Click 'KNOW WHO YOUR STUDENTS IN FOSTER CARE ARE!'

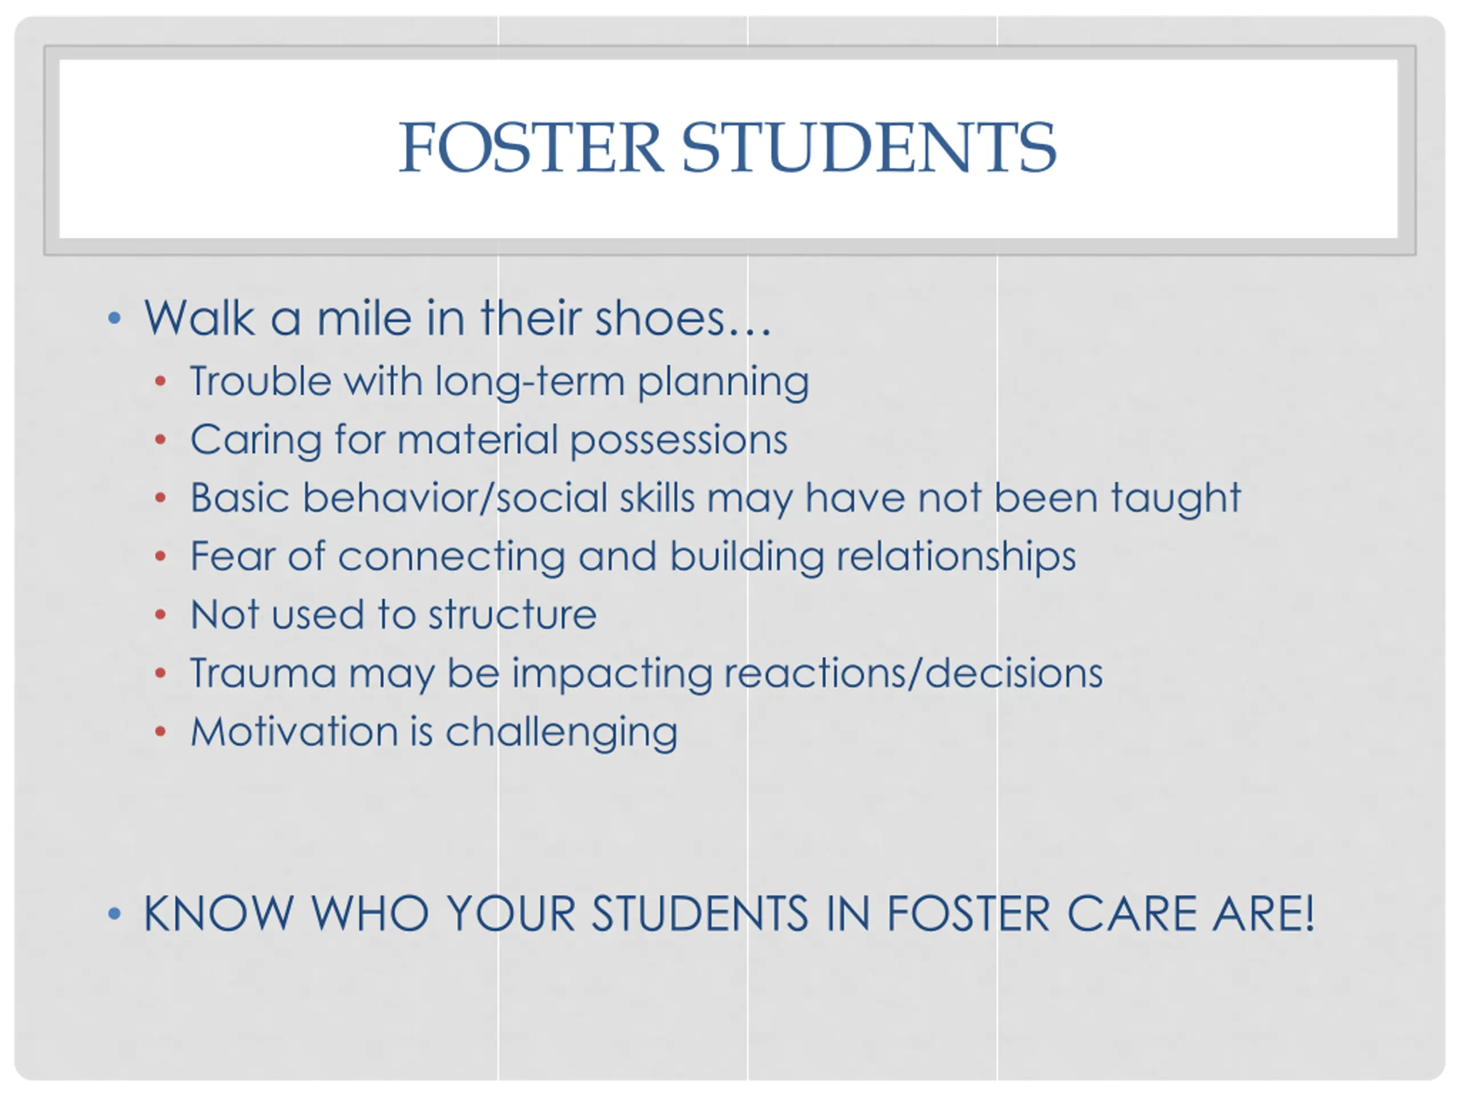[729, 914]
